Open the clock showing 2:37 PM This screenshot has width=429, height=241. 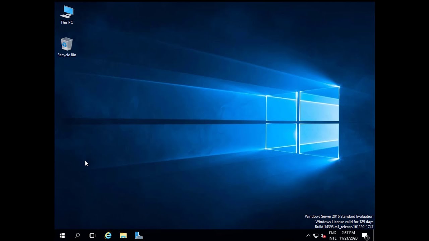(x=348, y=236)
